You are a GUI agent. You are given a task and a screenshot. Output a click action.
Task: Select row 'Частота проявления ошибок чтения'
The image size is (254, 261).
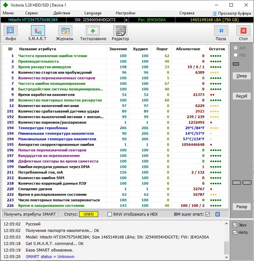(115, 56)
